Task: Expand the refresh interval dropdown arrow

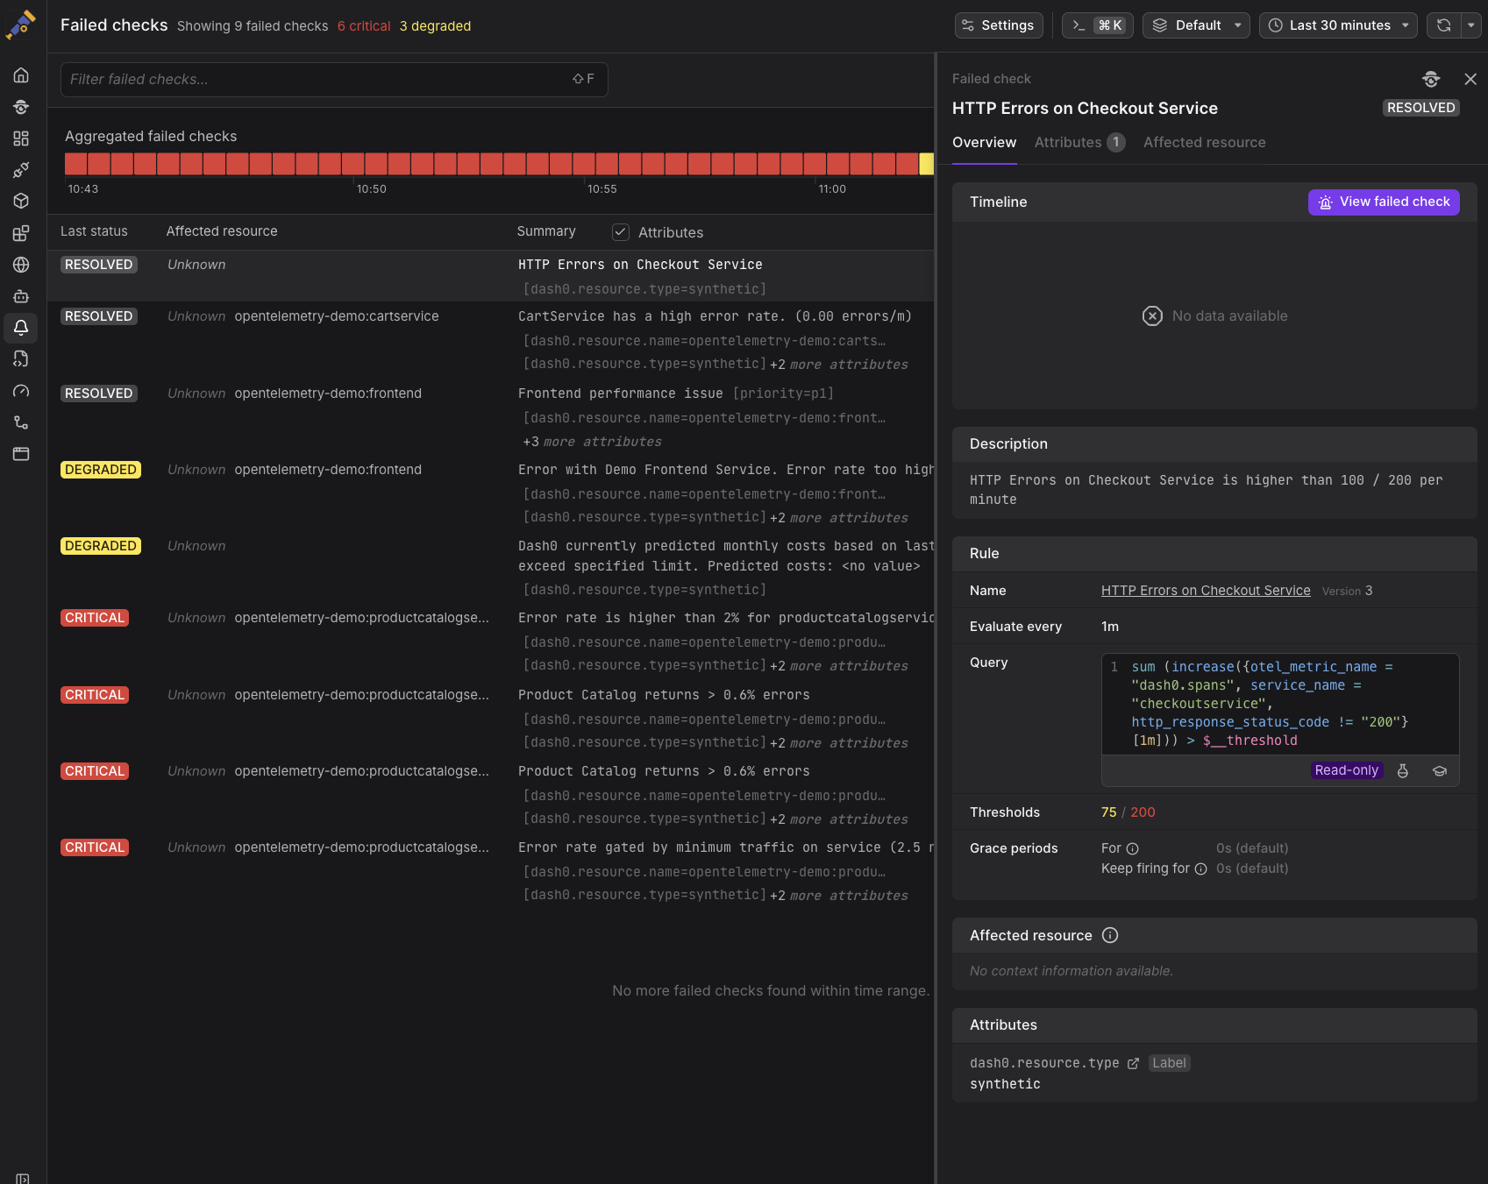Action: 1470,25
